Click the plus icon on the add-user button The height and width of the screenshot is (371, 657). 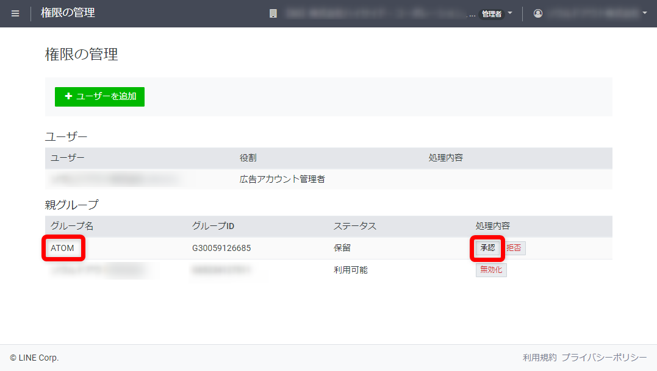[x=68, y=96]
